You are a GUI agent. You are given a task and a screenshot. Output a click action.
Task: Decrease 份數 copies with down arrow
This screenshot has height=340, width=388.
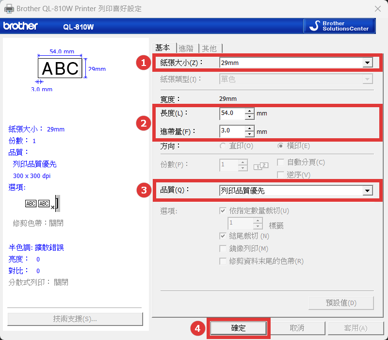pyautogui.click(x=243, y=168)
